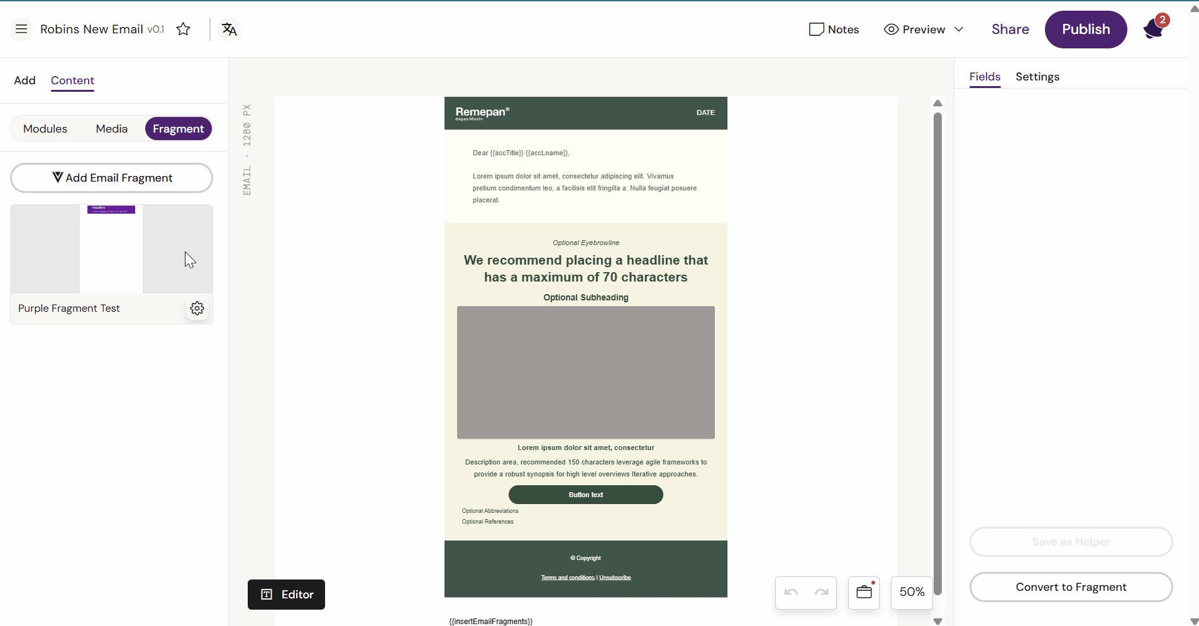Viewport: 1199px width, 626px height.
Task: Open the Notes panel
Action: 834,30
